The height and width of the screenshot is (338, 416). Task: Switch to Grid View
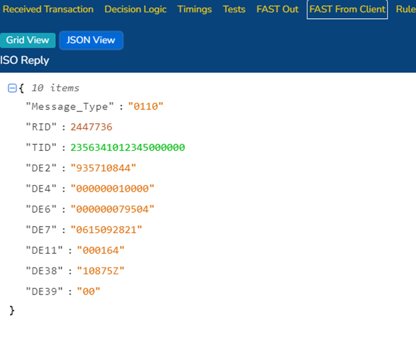click(28, 40)
